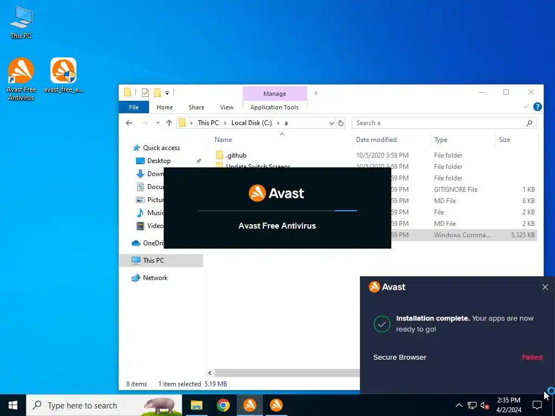Screen dimensions: 555x416
Task: Click the taskbar clock showing 2:35 PM
Action: tap(508, 405)
